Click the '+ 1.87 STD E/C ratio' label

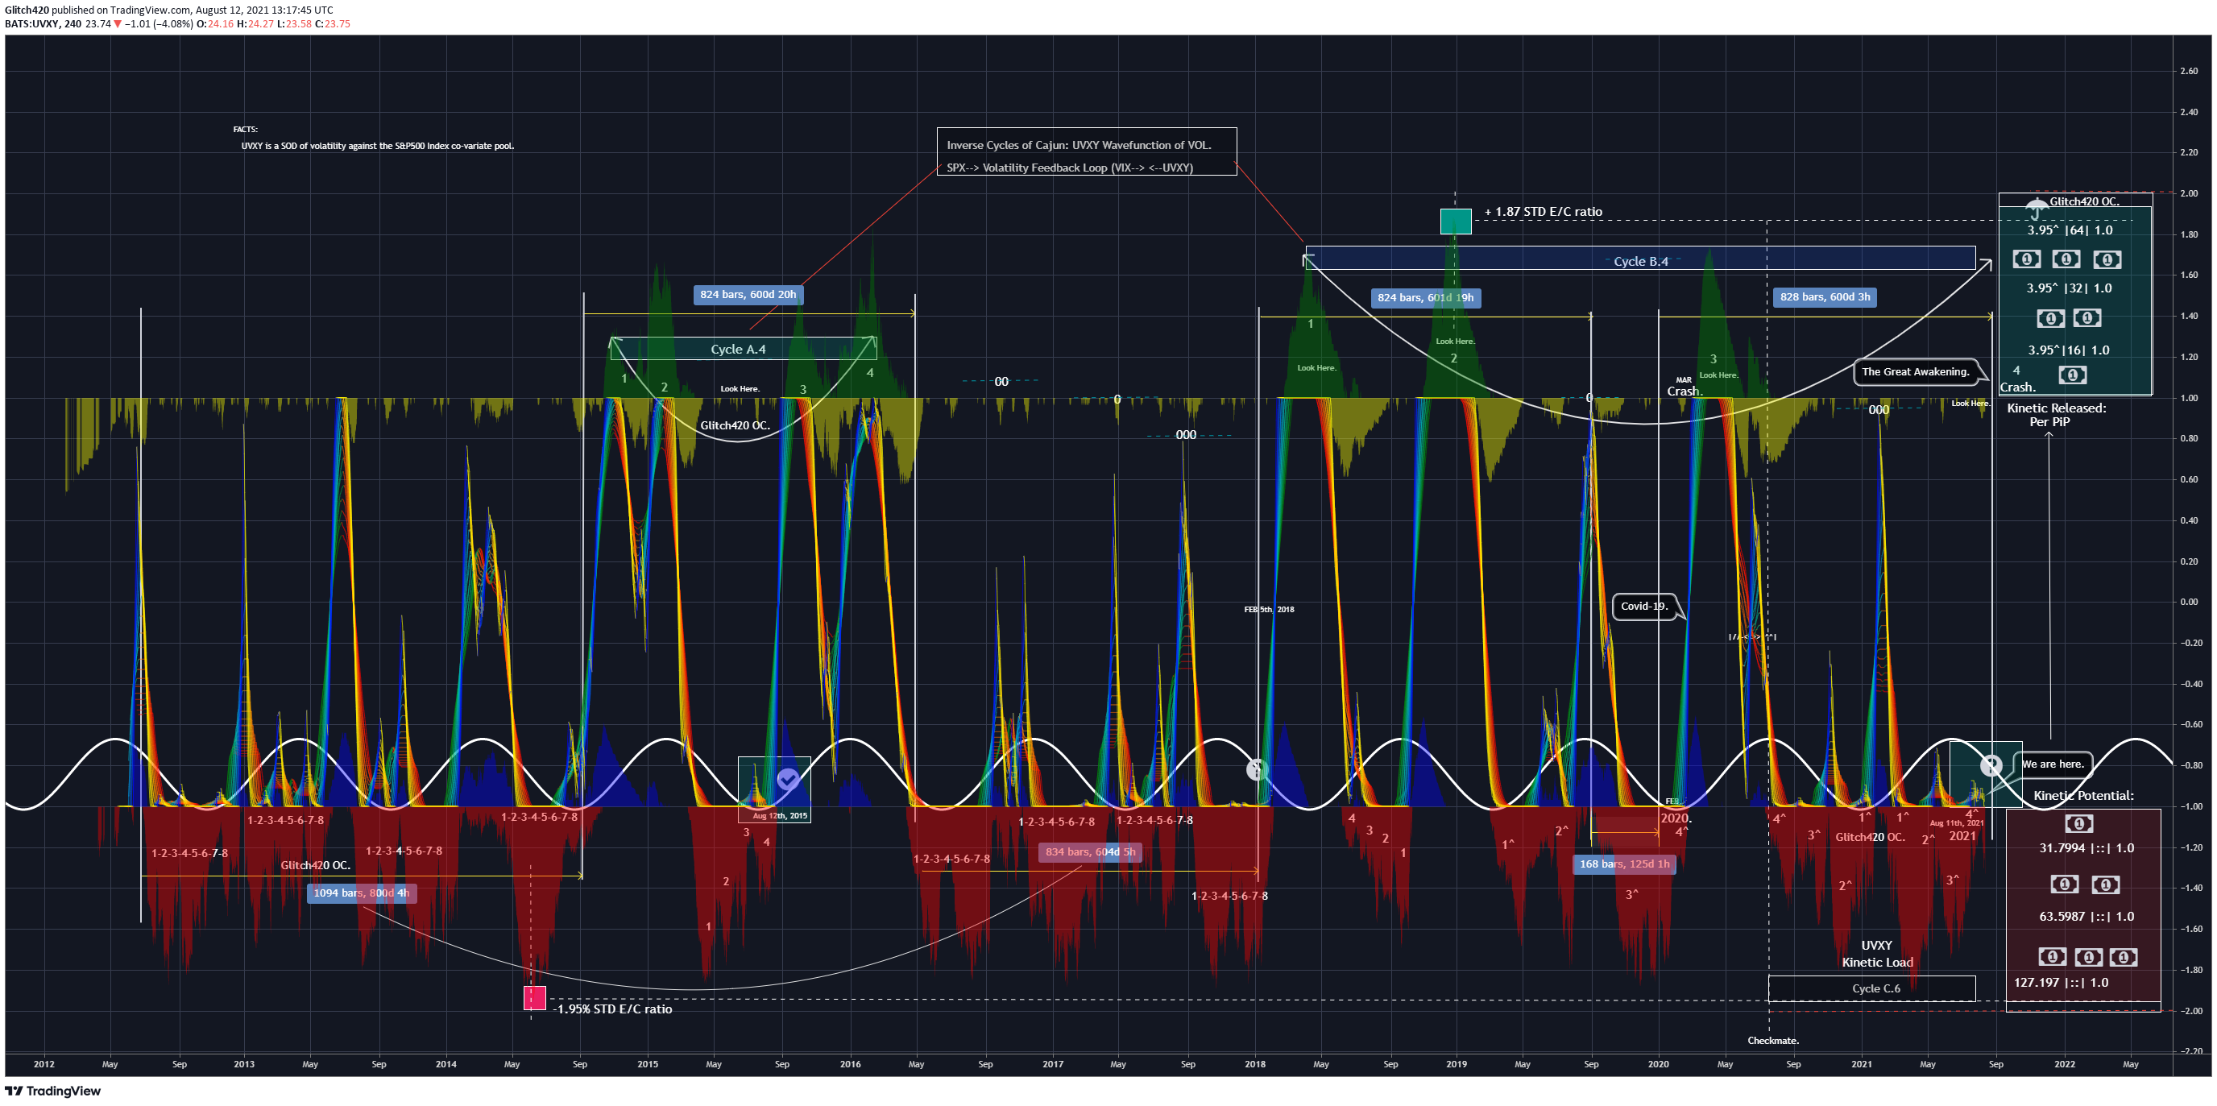click(x=1544, y=212)
